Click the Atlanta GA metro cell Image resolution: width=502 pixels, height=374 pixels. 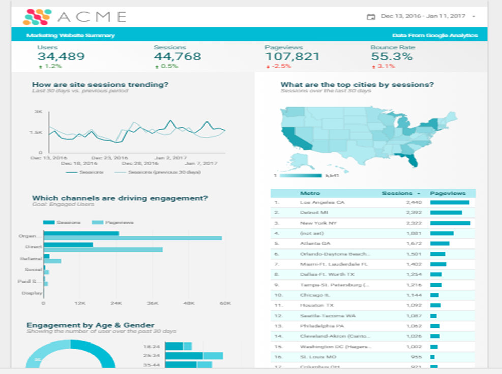315,243
